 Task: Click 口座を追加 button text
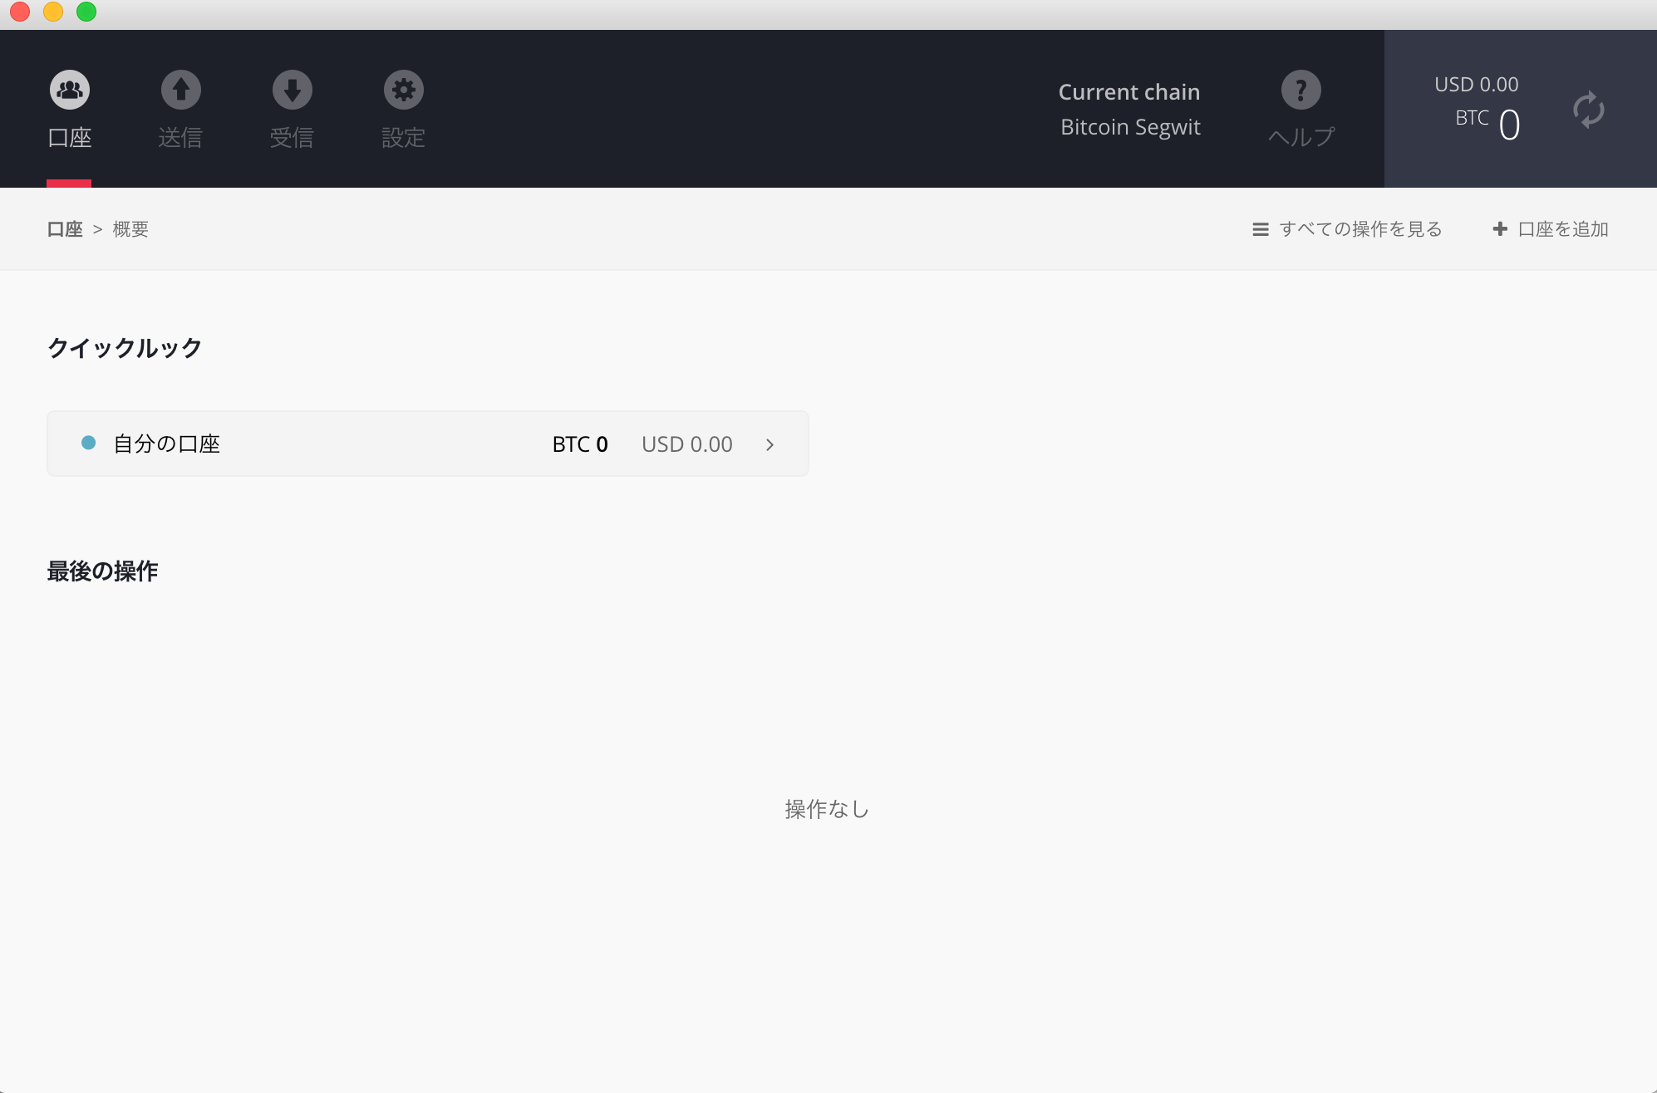1562,229
